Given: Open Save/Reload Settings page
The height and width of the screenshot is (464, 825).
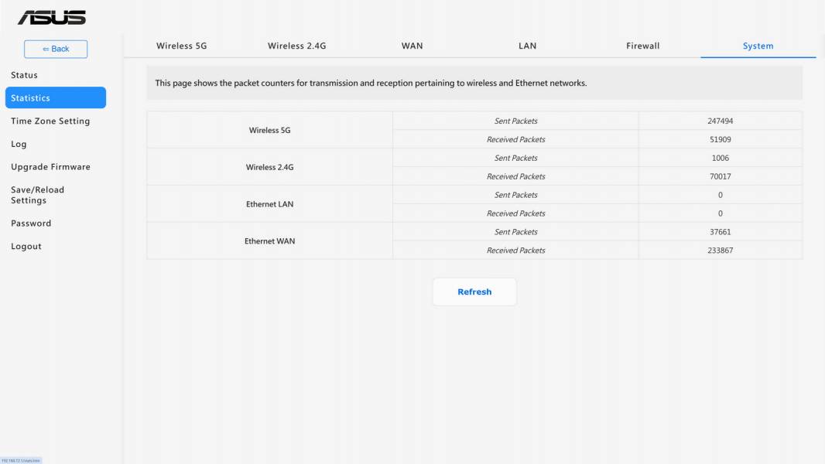Looking at the screenshot, I should point(37,195).
